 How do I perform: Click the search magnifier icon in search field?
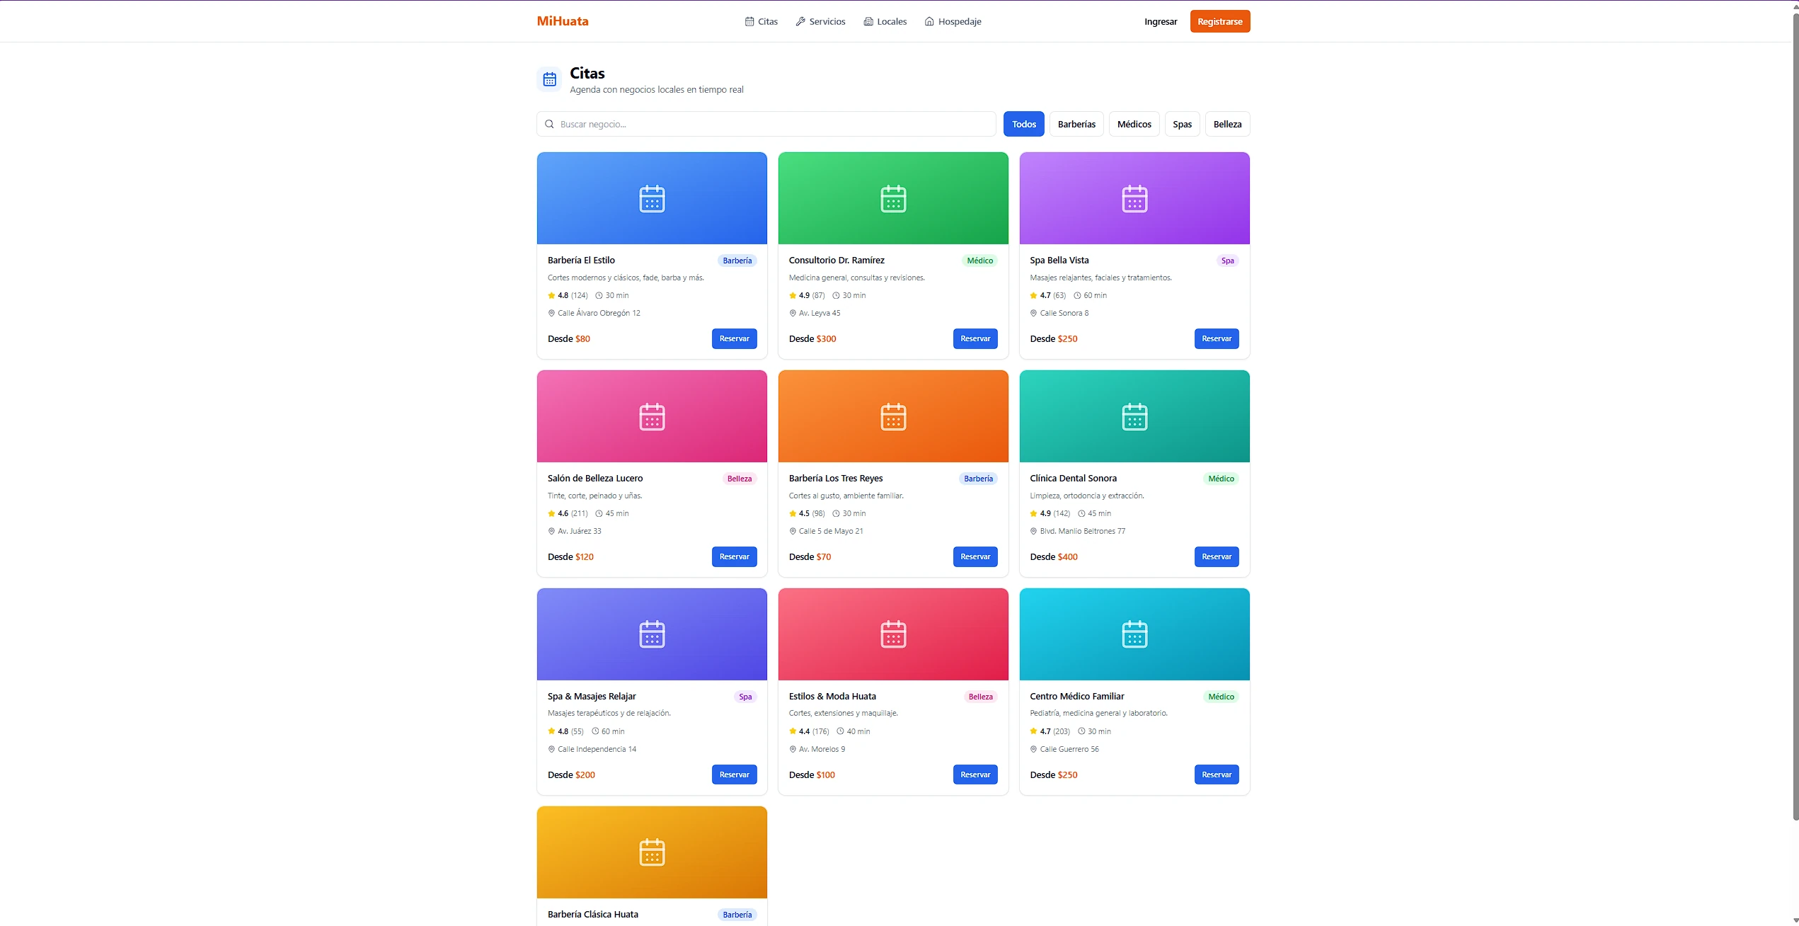[x=549, y=125]
